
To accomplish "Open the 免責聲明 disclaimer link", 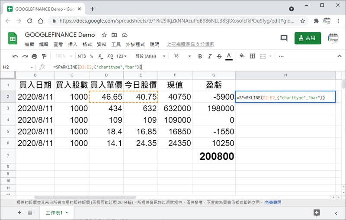I will point(273,203).
